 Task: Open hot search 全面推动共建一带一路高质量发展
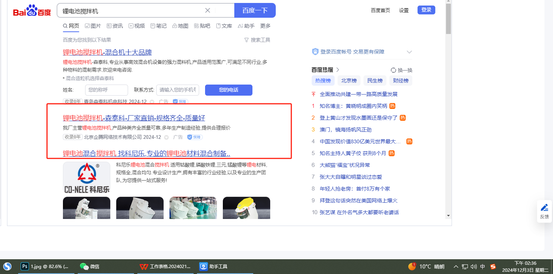359,94
